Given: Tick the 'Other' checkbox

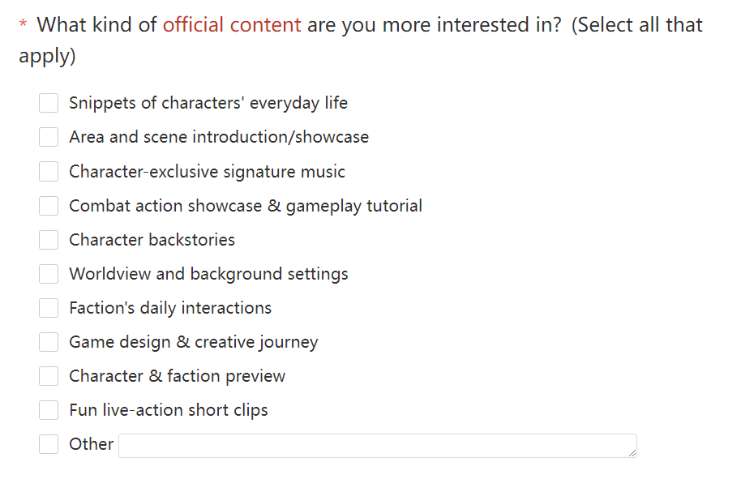Looking at the screenshot, I should tap(49, 444).
